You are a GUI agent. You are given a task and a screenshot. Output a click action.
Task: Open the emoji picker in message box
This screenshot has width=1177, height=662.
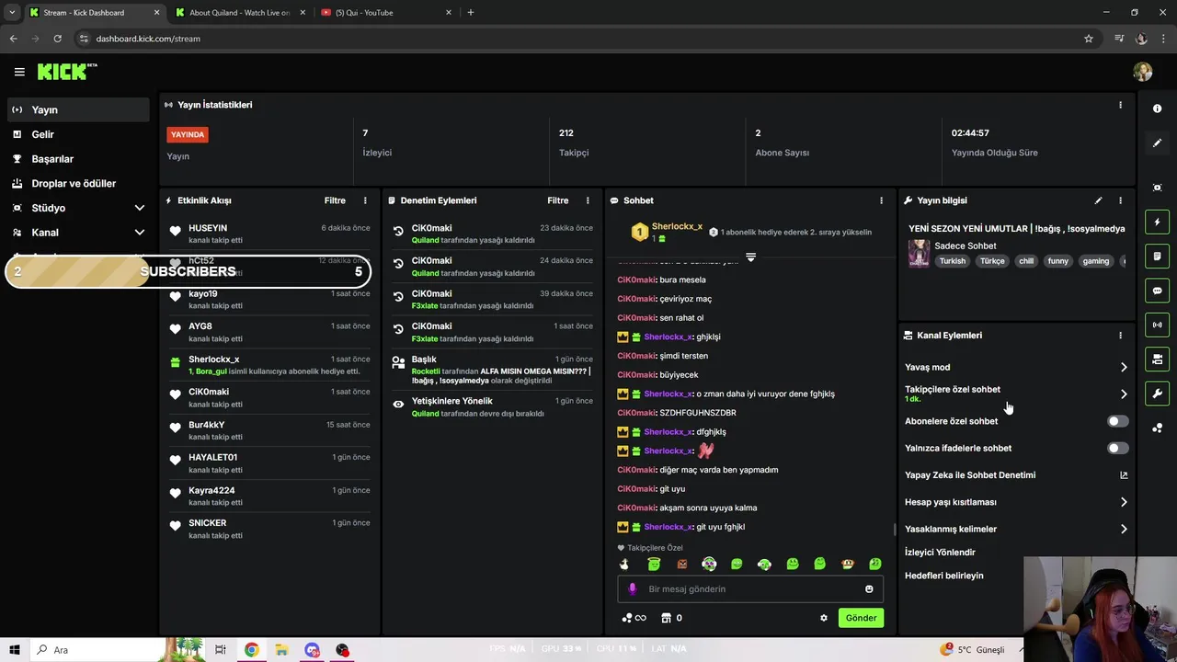[869, 589]
